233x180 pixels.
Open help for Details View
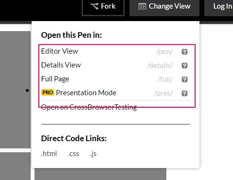point(185,66)
